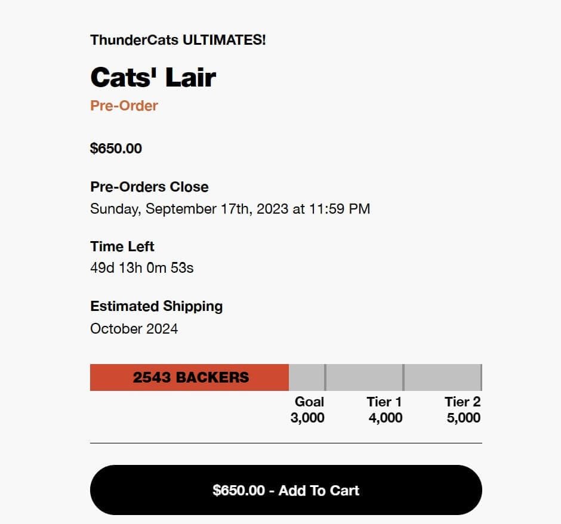Click the Add To Cart button
This screenshot has width=561, height=524.
[x=287, y=490]
